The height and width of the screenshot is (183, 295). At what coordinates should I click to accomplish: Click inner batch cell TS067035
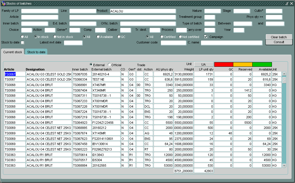click(x=82, y=74)
